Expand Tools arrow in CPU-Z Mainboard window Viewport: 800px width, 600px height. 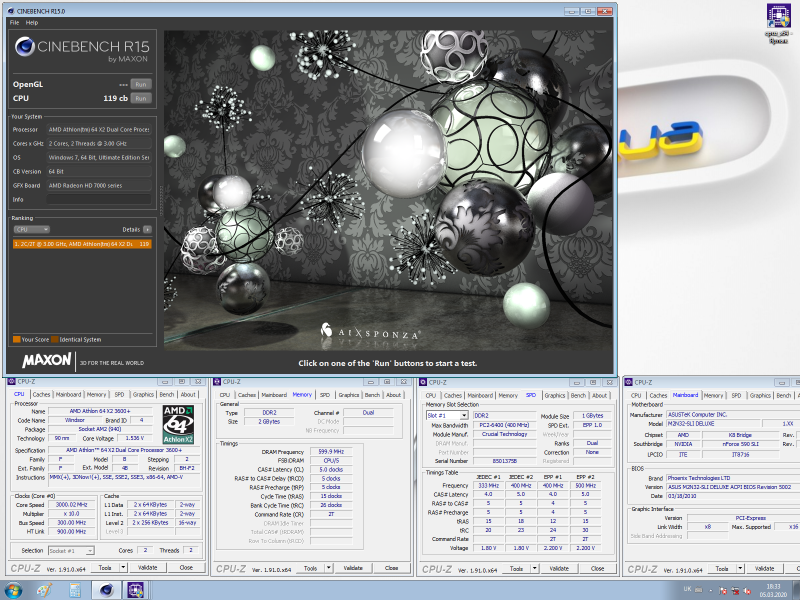tap(740, 568)
